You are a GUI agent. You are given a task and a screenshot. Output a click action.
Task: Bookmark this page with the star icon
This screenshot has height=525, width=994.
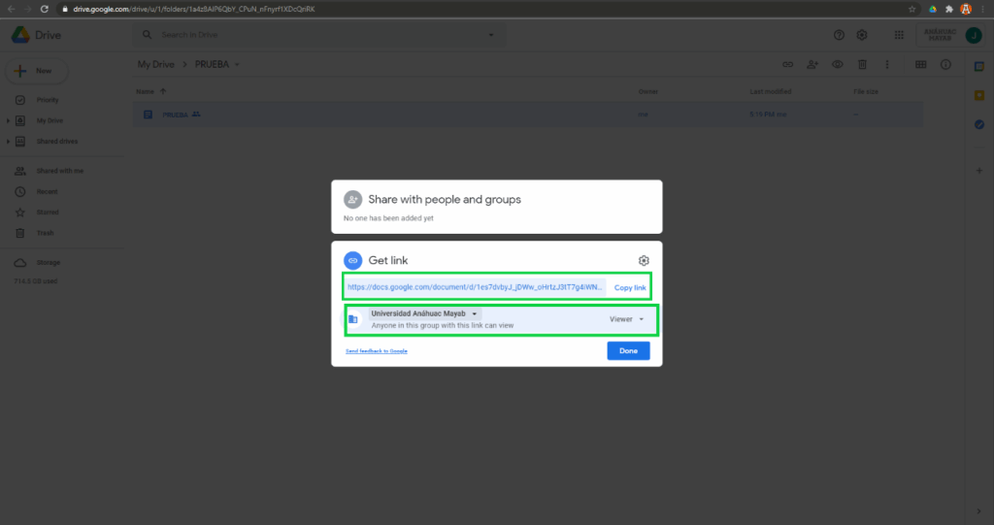coord(911,9)
